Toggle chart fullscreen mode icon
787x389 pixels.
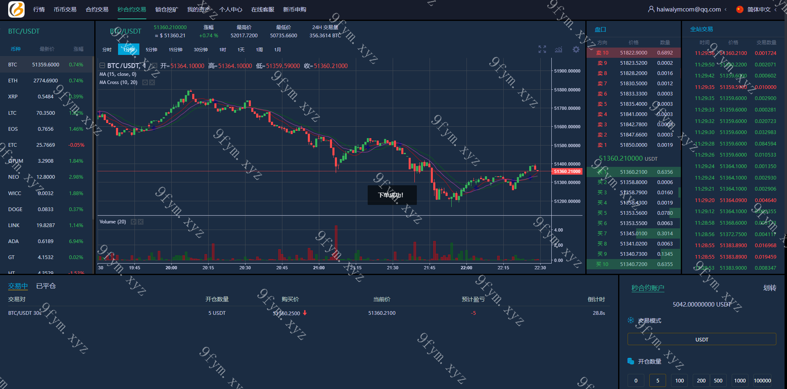(542, 49)
